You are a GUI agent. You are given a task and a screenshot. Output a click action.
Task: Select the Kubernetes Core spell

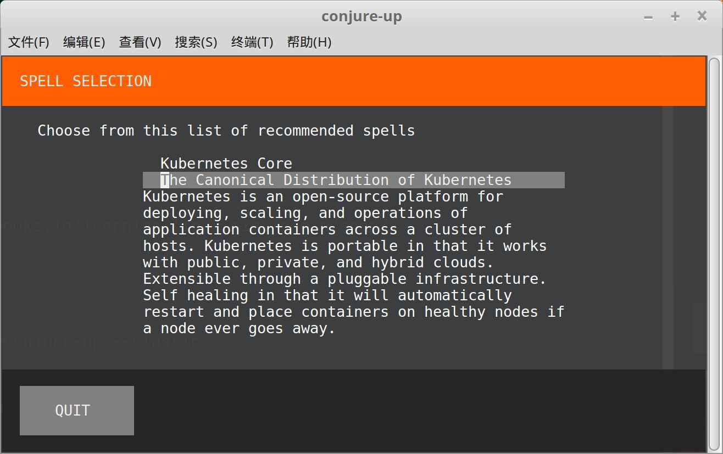point(226,164)
